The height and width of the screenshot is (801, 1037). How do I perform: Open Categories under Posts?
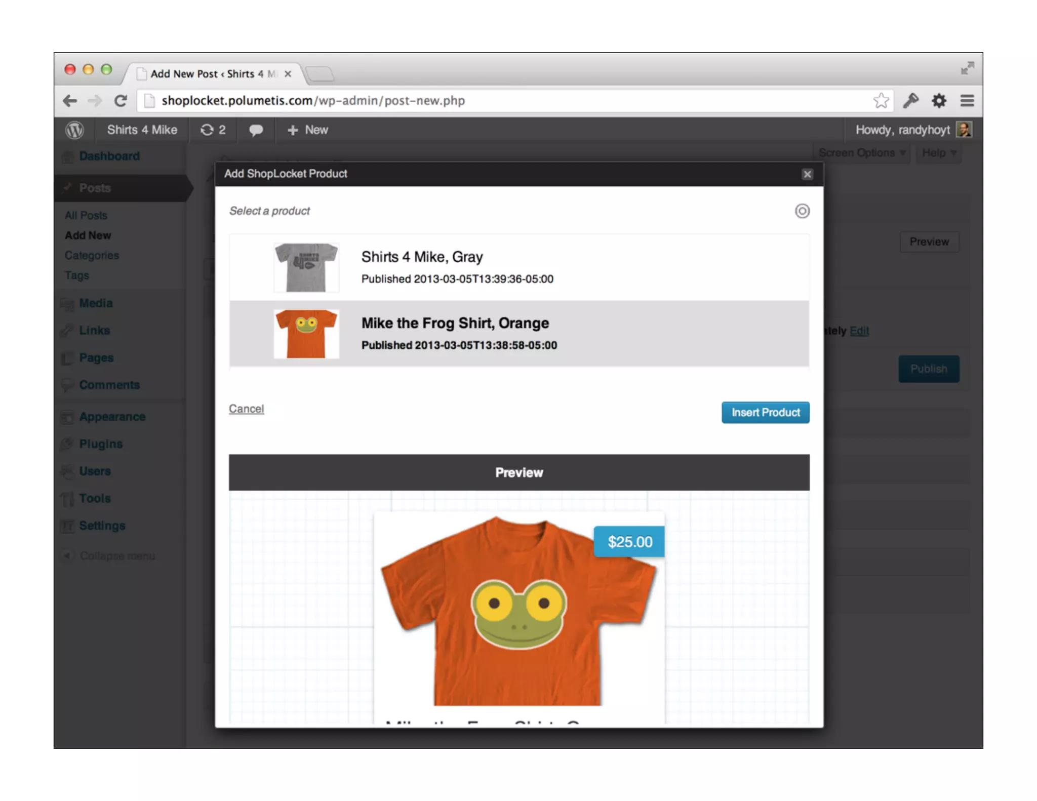pyautogui.click(x=92, y=256)
